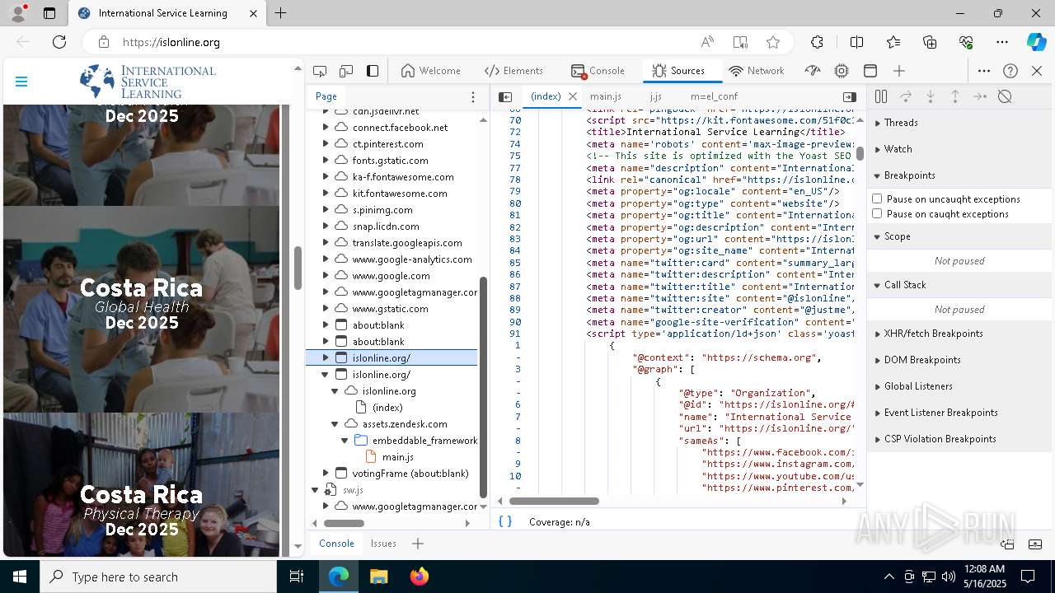Toggle DevTools sidebar dock icon

tap(373, 71)
